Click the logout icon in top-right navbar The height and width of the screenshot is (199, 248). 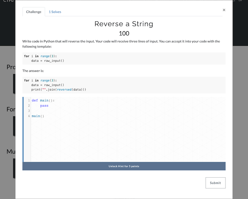pyautogui.click(x=241, y=1)
